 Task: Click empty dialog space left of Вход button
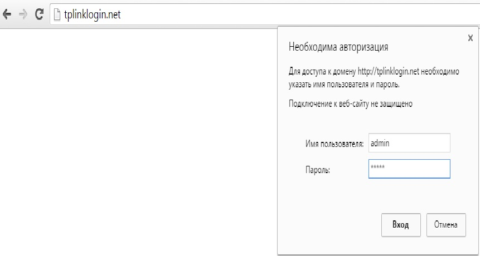pos(329,225)
